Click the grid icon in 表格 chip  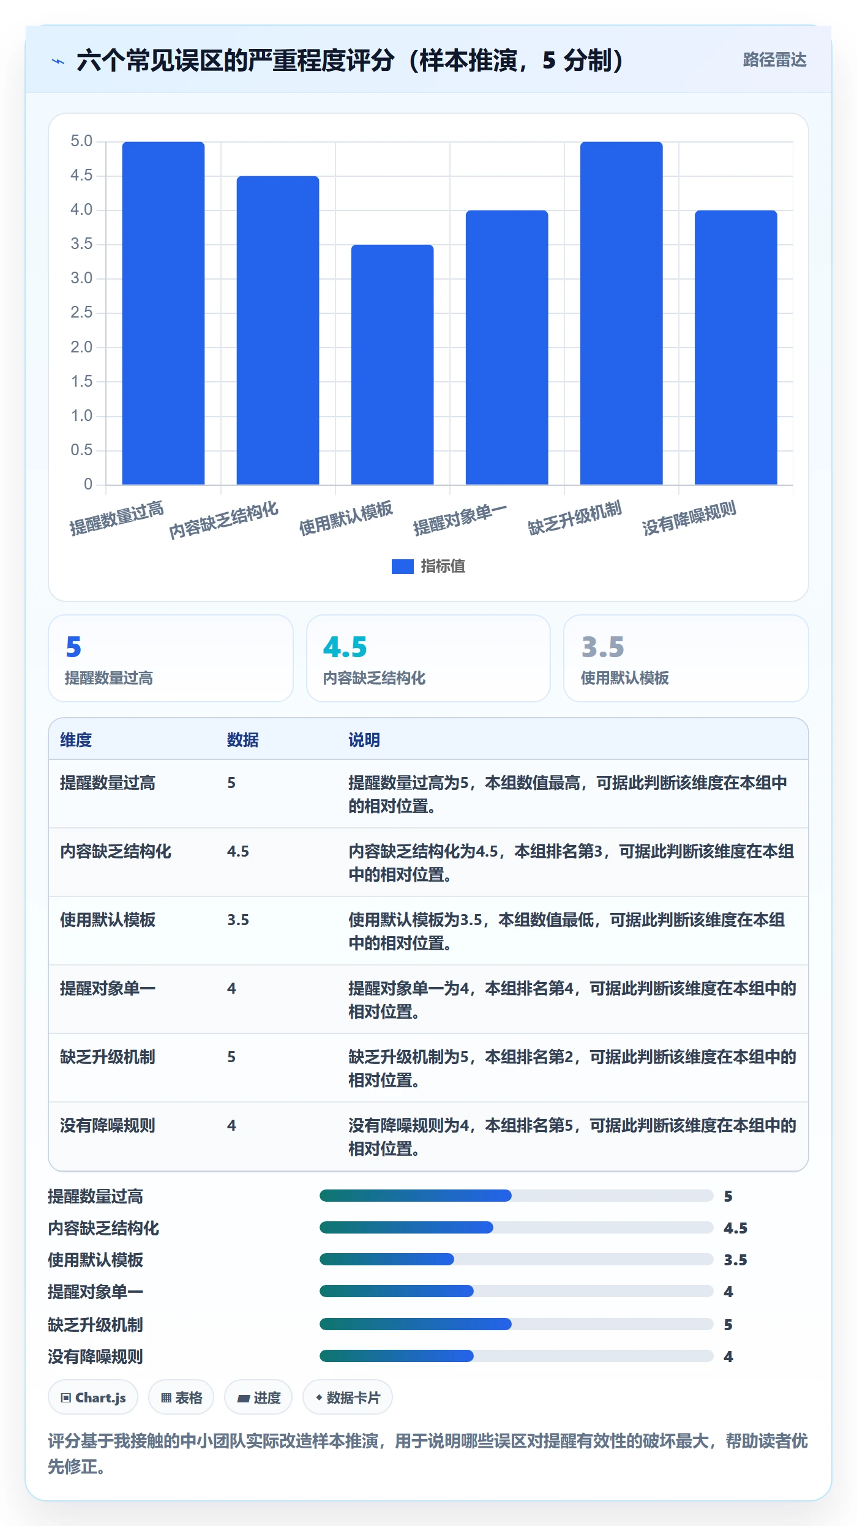[x=166, y=1398]
